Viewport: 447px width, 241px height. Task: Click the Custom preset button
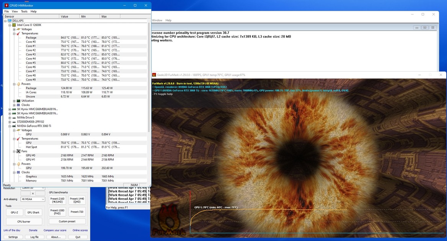[67, 221]
